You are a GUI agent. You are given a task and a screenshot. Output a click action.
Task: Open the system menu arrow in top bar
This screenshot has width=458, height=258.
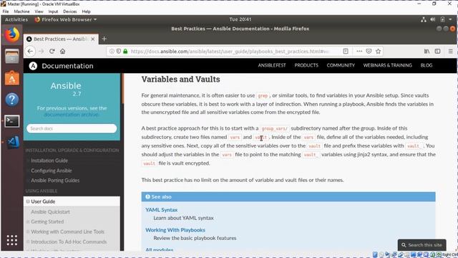tap(450, 19)
